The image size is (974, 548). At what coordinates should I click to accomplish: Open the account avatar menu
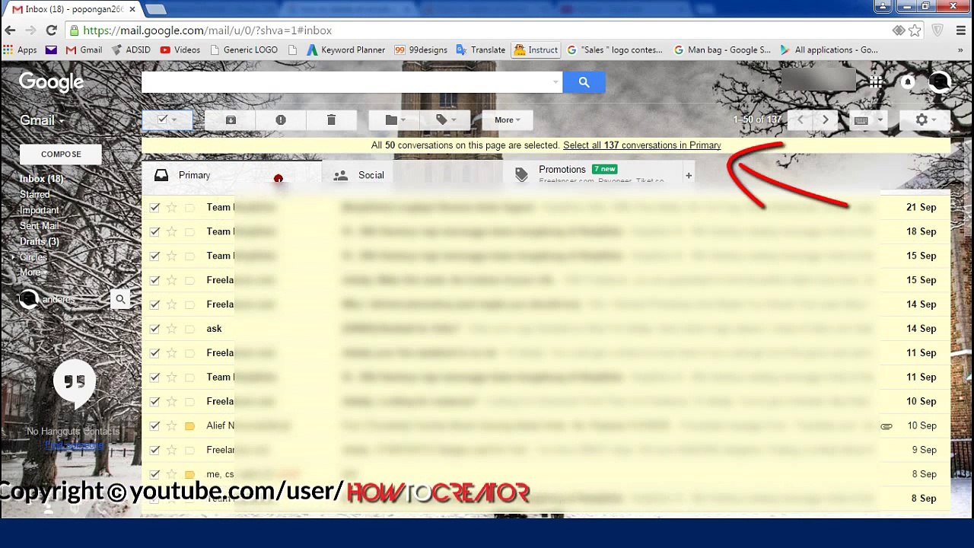(940, 81)
